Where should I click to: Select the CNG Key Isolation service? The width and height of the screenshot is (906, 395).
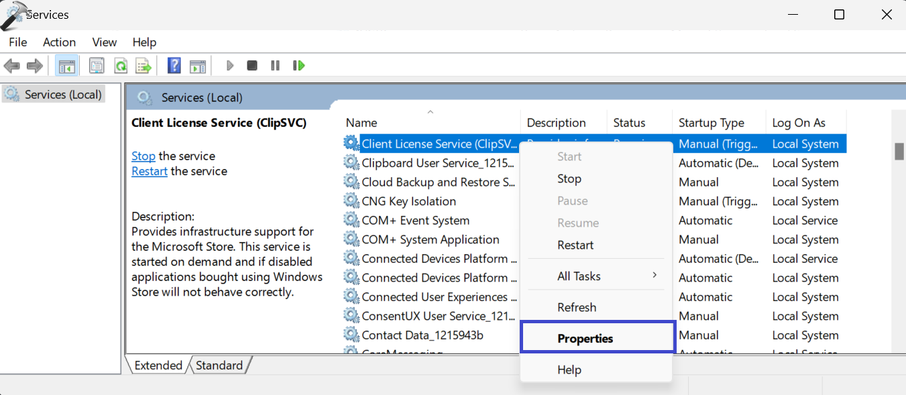pyautogui.click(x=408, y=201)
